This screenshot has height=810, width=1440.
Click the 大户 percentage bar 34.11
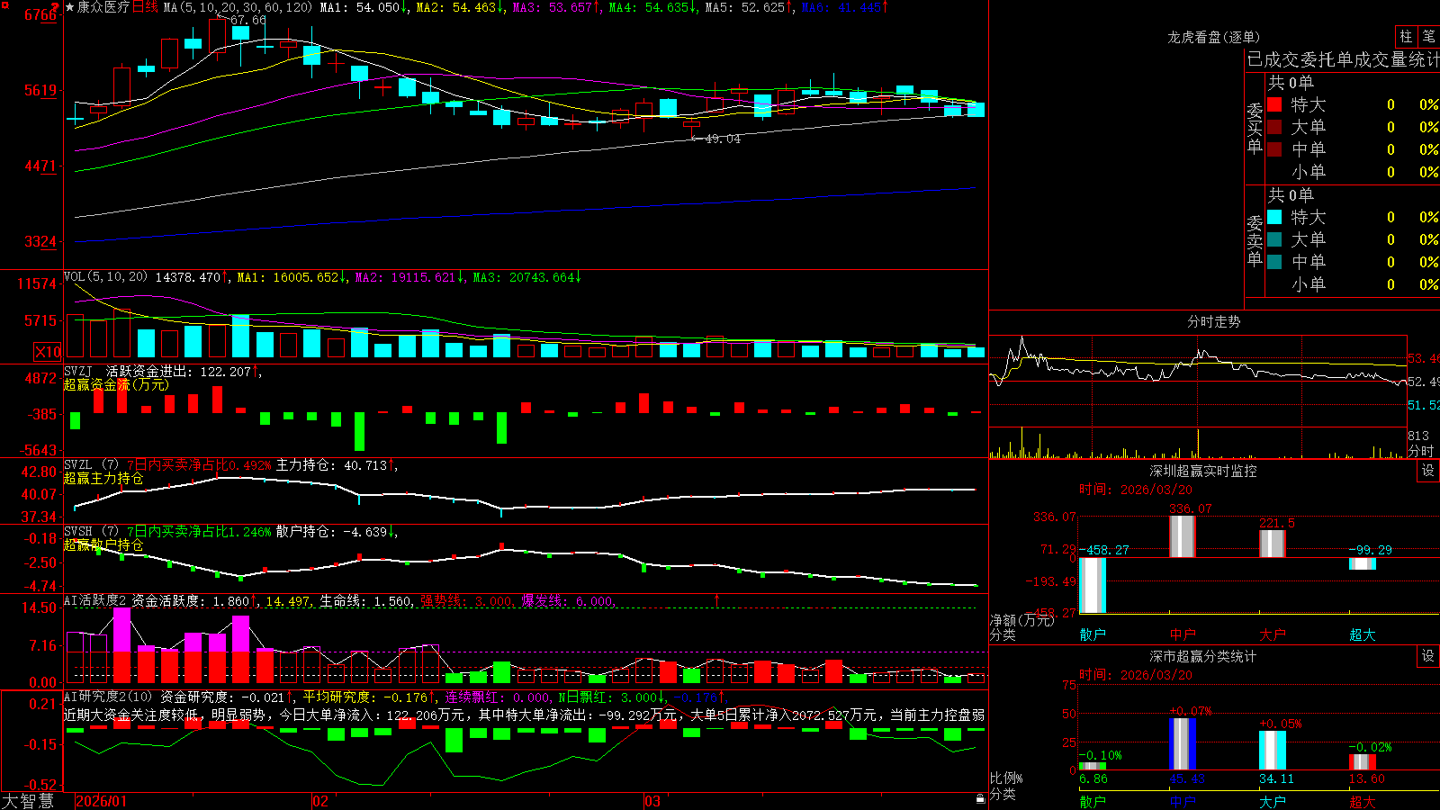point(1273,750)
